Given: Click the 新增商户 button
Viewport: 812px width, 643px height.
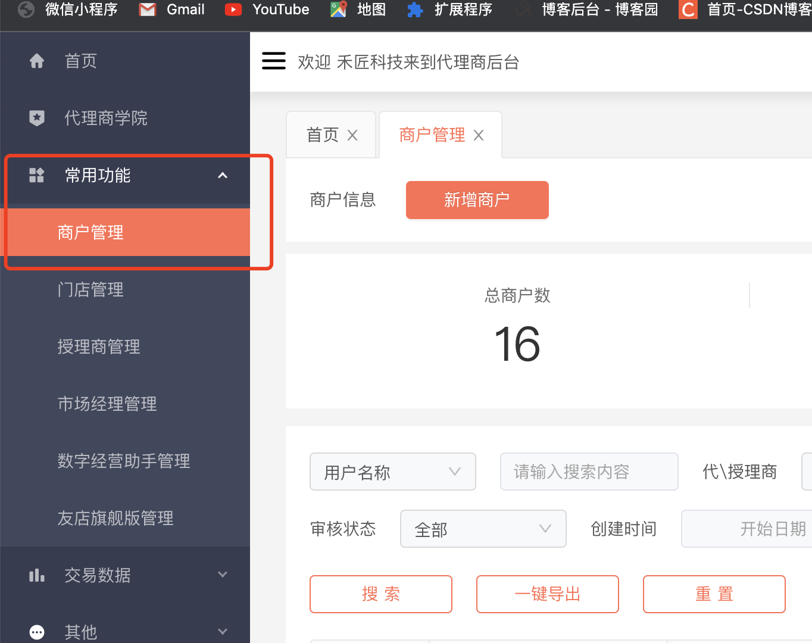Looking at the screenshot, I should (477, 200).
